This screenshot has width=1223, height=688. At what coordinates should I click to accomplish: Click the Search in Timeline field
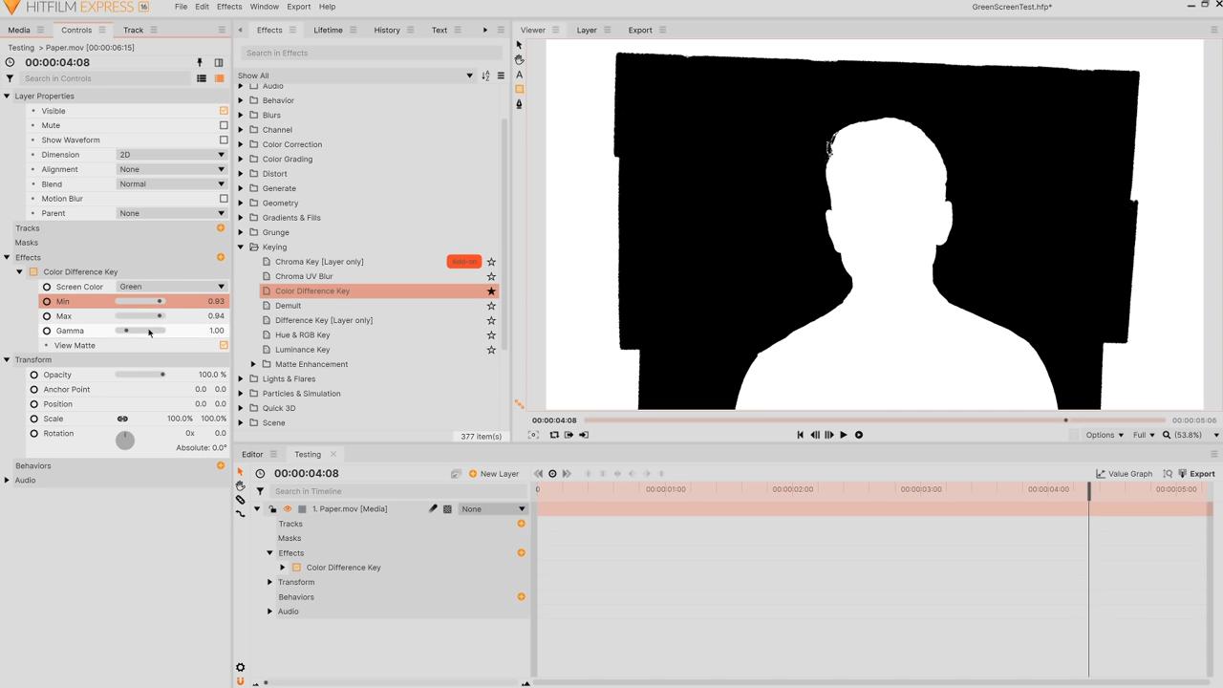click(398, 491)
